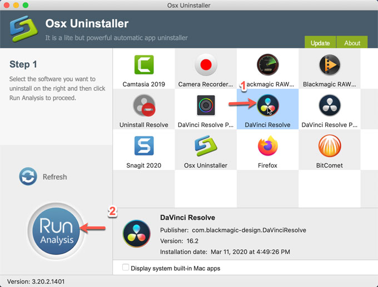Click the green maximize window button
Image resolution: width=378 pixels, height=287 pixels.
coord(26,5)
